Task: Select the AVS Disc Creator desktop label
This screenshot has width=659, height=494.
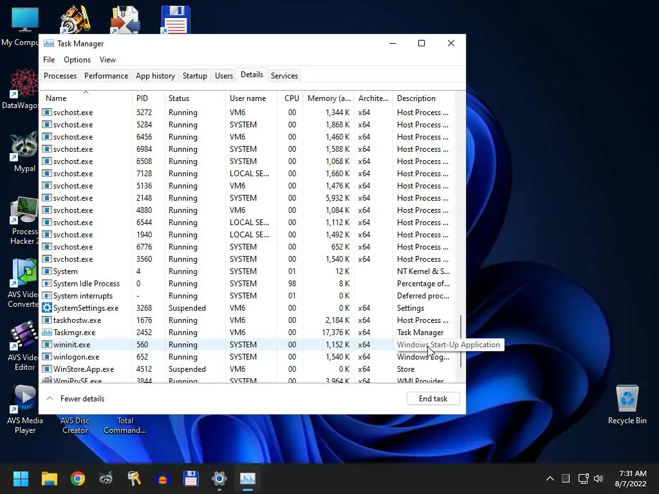Action: pos(75,425)
